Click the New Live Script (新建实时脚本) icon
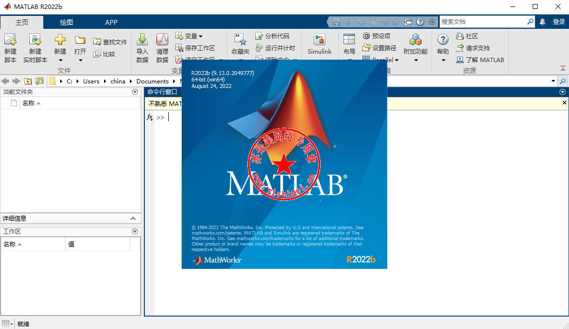The image size is (569, 329). [x=35, y=39]
